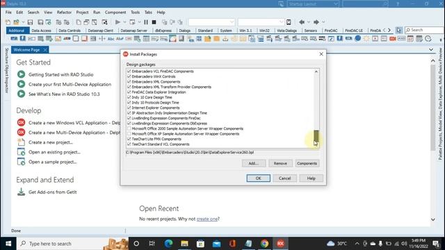
Task: Click the Forward navigation arrow icon
Action: [316, 22]
